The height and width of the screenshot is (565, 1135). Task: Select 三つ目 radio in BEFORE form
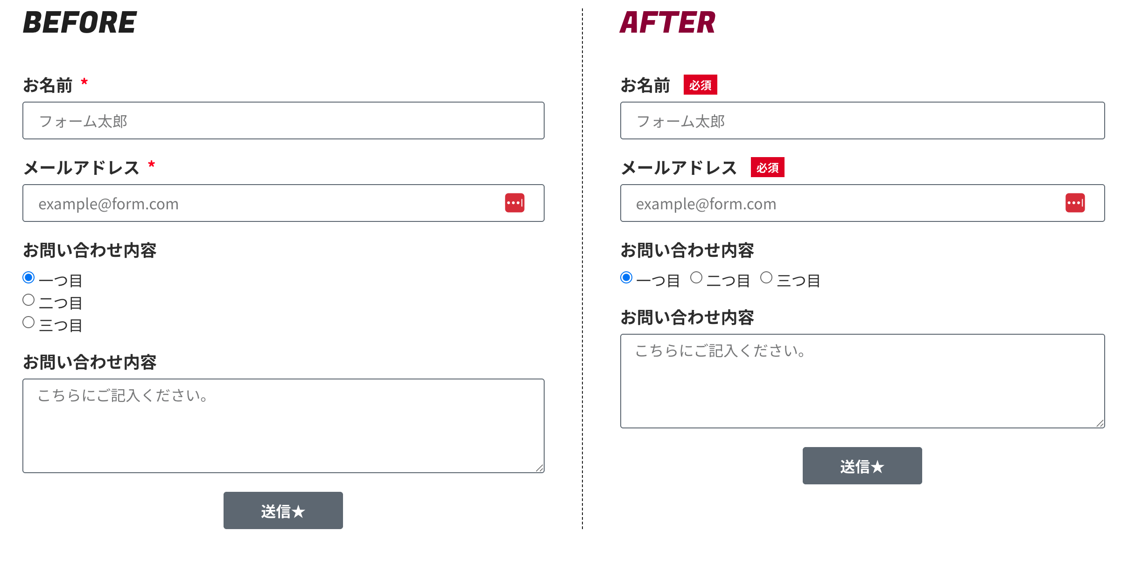(28, 323)
